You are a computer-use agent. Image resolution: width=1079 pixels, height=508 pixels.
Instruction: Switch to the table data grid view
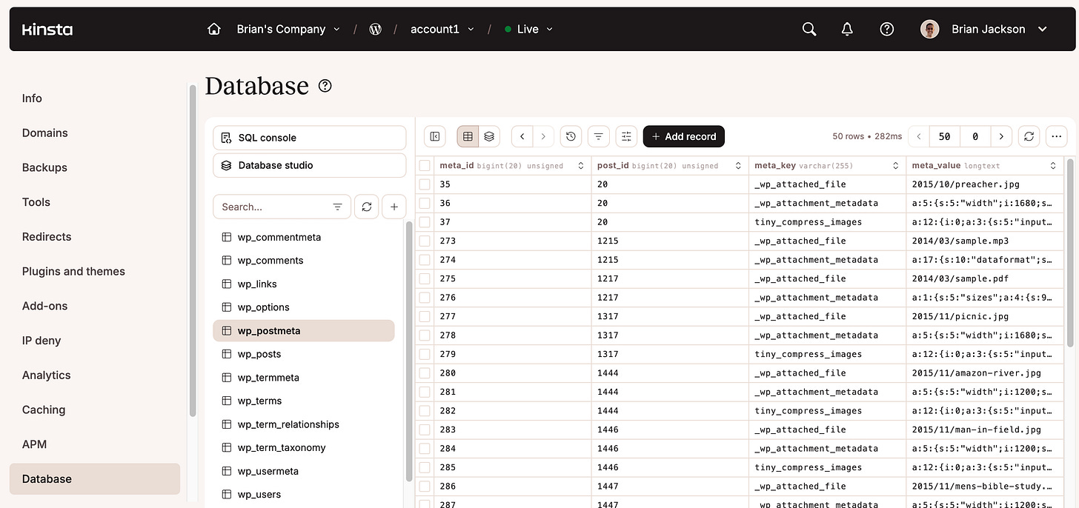pyautogui.click(x=468, y=136)
